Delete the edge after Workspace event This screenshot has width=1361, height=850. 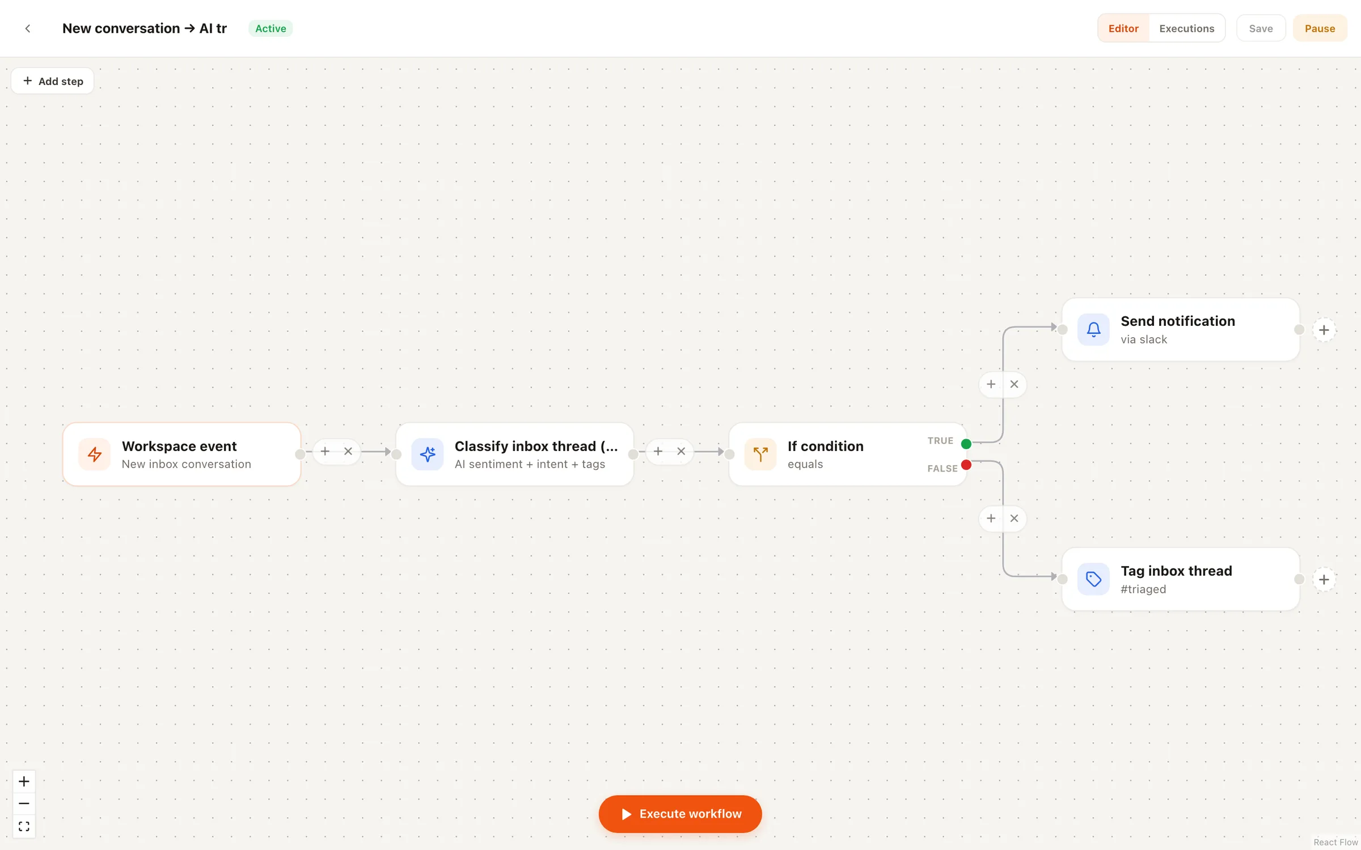coord(348,452)
